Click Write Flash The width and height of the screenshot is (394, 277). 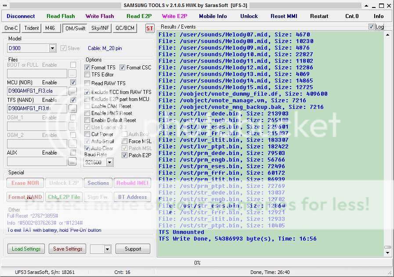coord(100,16)
